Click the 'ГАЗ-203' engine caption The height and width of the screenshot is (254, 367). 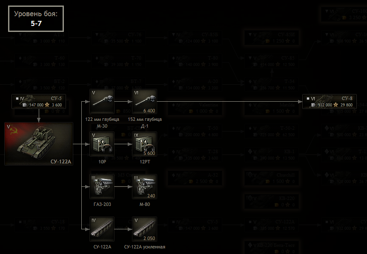click(x=102, y=204)
